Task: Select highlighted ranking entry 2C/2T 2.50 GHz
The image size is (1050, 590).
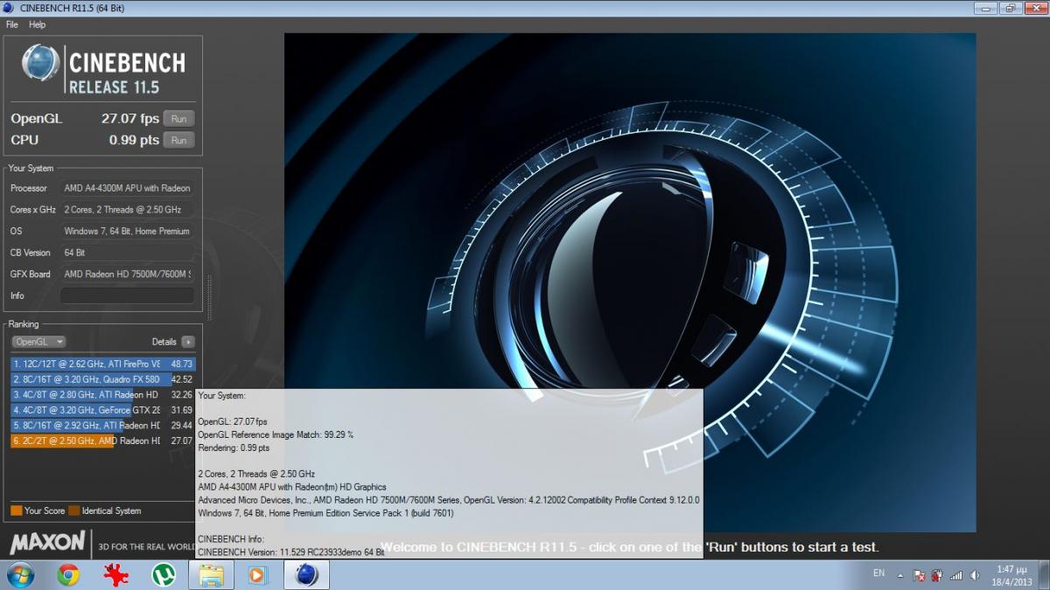Action: pyautogui.click(x=103, y=441)
